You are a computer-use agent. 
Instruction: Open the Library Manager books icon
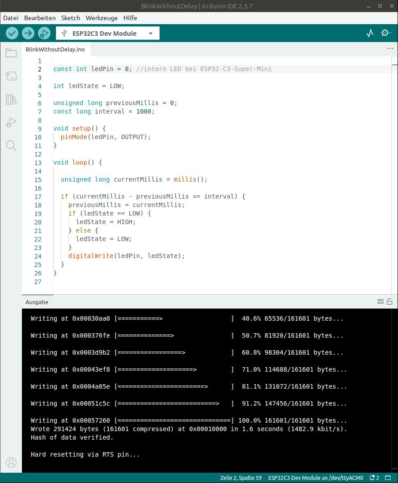(x=11, y=99)
